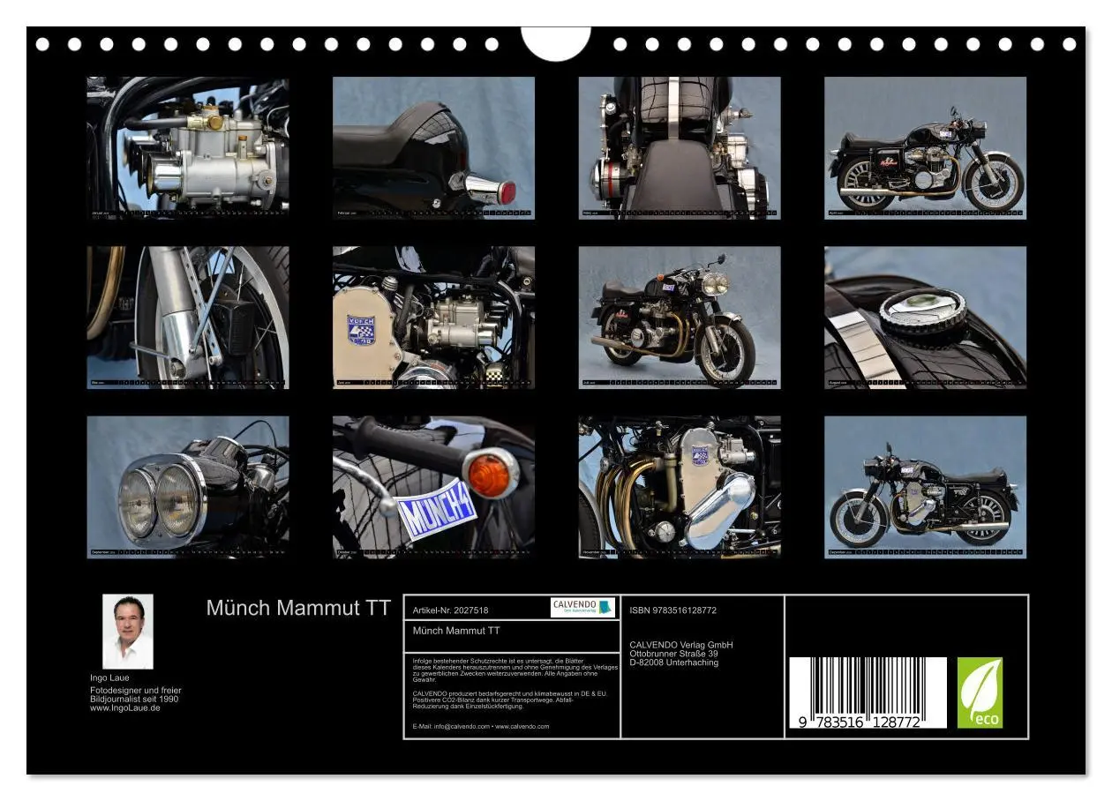Image resolution: width=1112 pixels, height=801 pixels.
Task: Click the CO2-Bilanz production note paragraph
Action: pos(509,700)
